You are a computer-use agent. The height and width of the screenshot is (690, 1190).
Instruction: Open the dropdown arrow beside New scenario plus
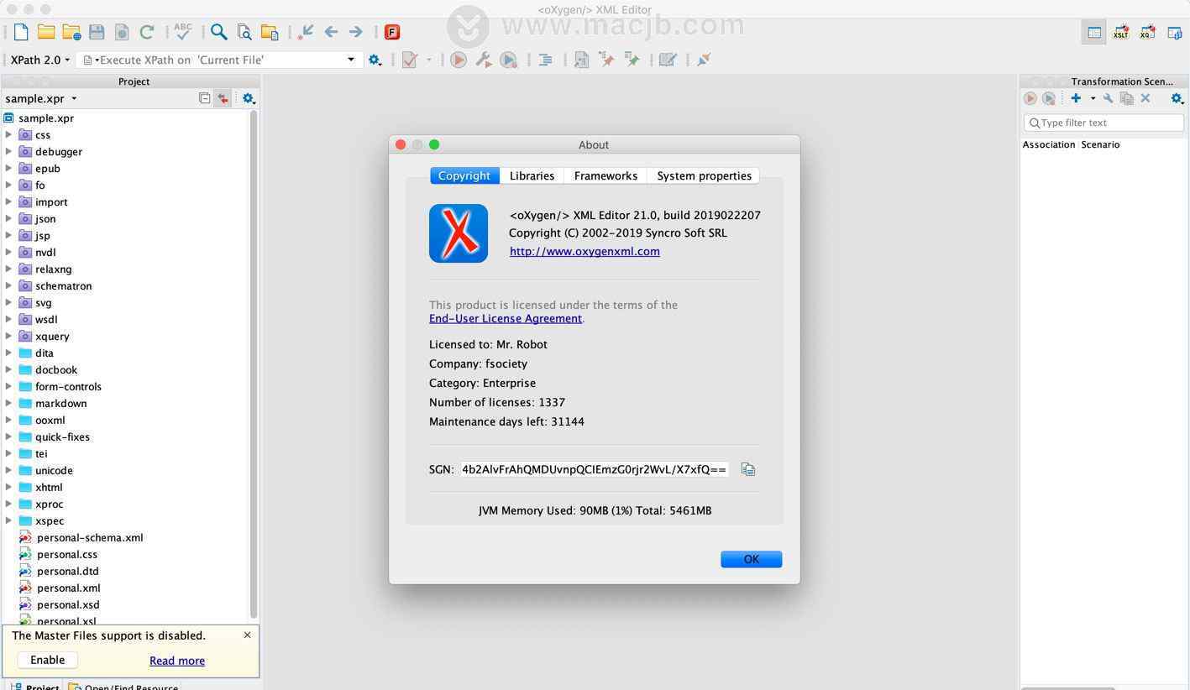click(x=1093, y=98)
